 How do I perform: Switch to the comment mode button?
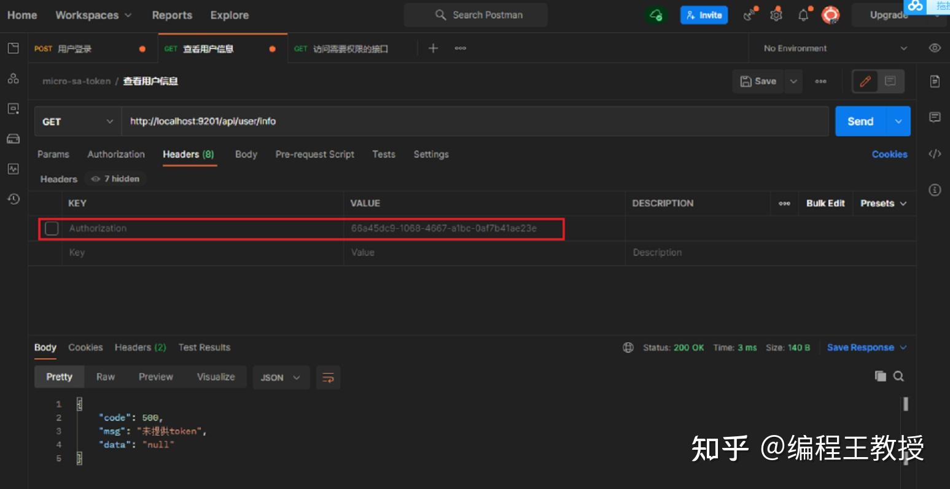[890, 81]
